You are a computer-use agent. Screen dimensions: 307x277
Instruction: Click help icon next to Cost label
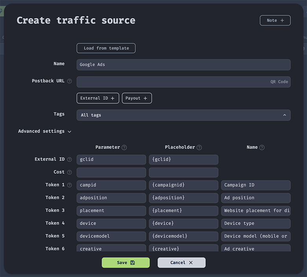coord(70,172)
